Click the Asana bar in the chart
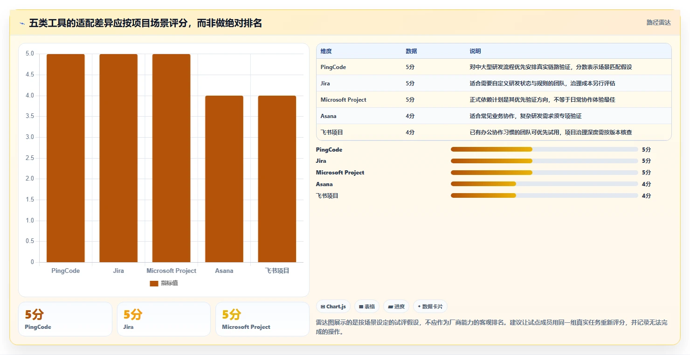The width and height of the screenshot is (690, 355). pyautogui.click(x=224, y=179)
